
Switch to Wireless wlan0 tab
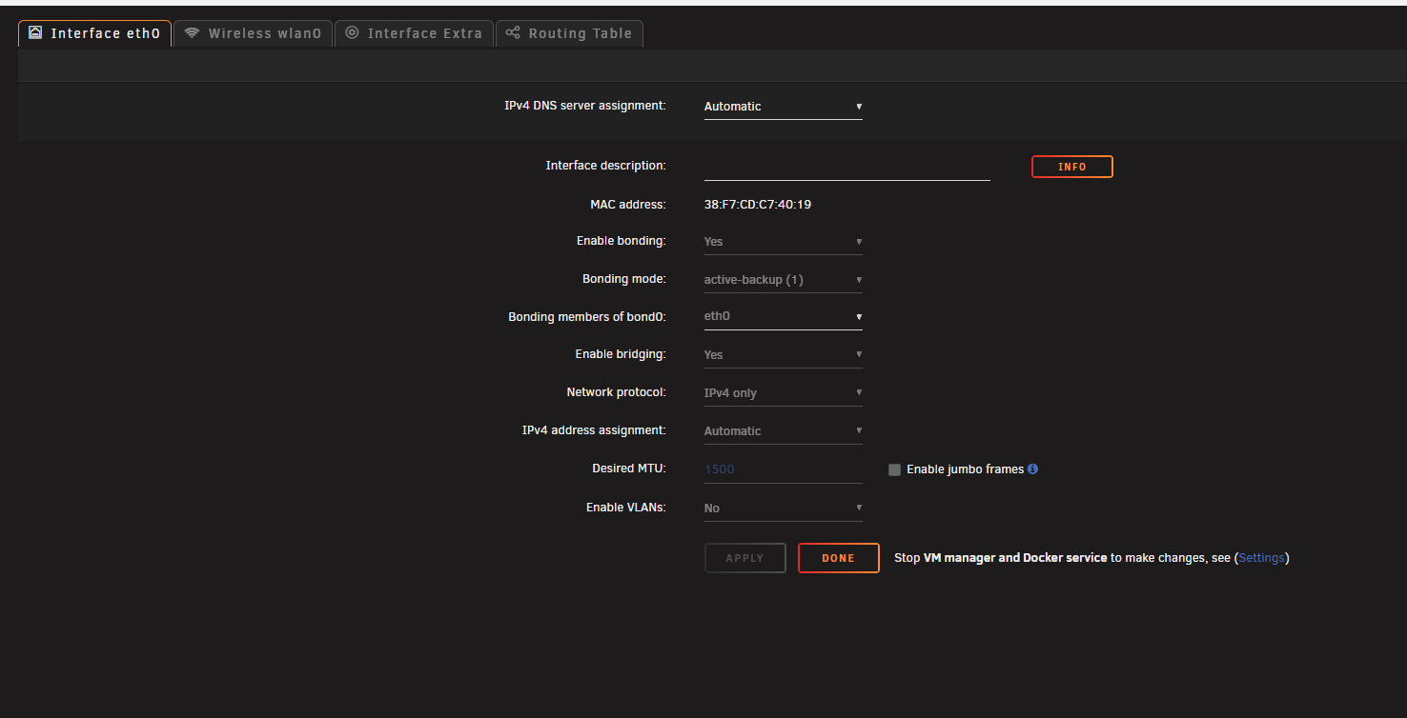(253, 33)
